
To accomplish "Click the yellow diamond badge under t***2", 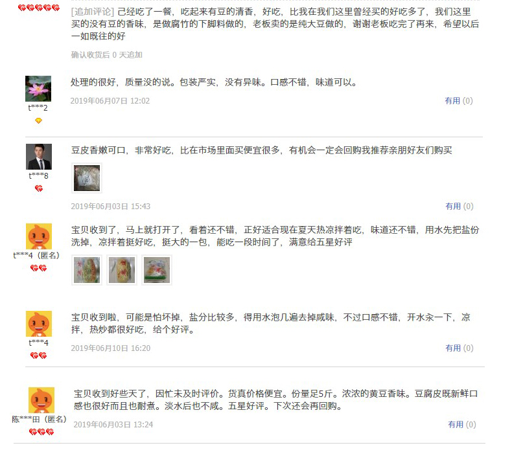I will tap(38, 120).
